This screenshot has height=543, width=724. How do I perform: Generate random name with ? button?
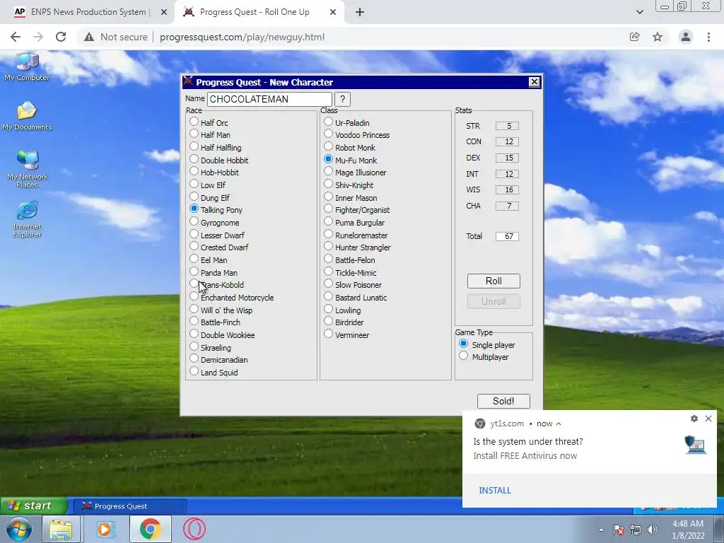pos(342,99)
